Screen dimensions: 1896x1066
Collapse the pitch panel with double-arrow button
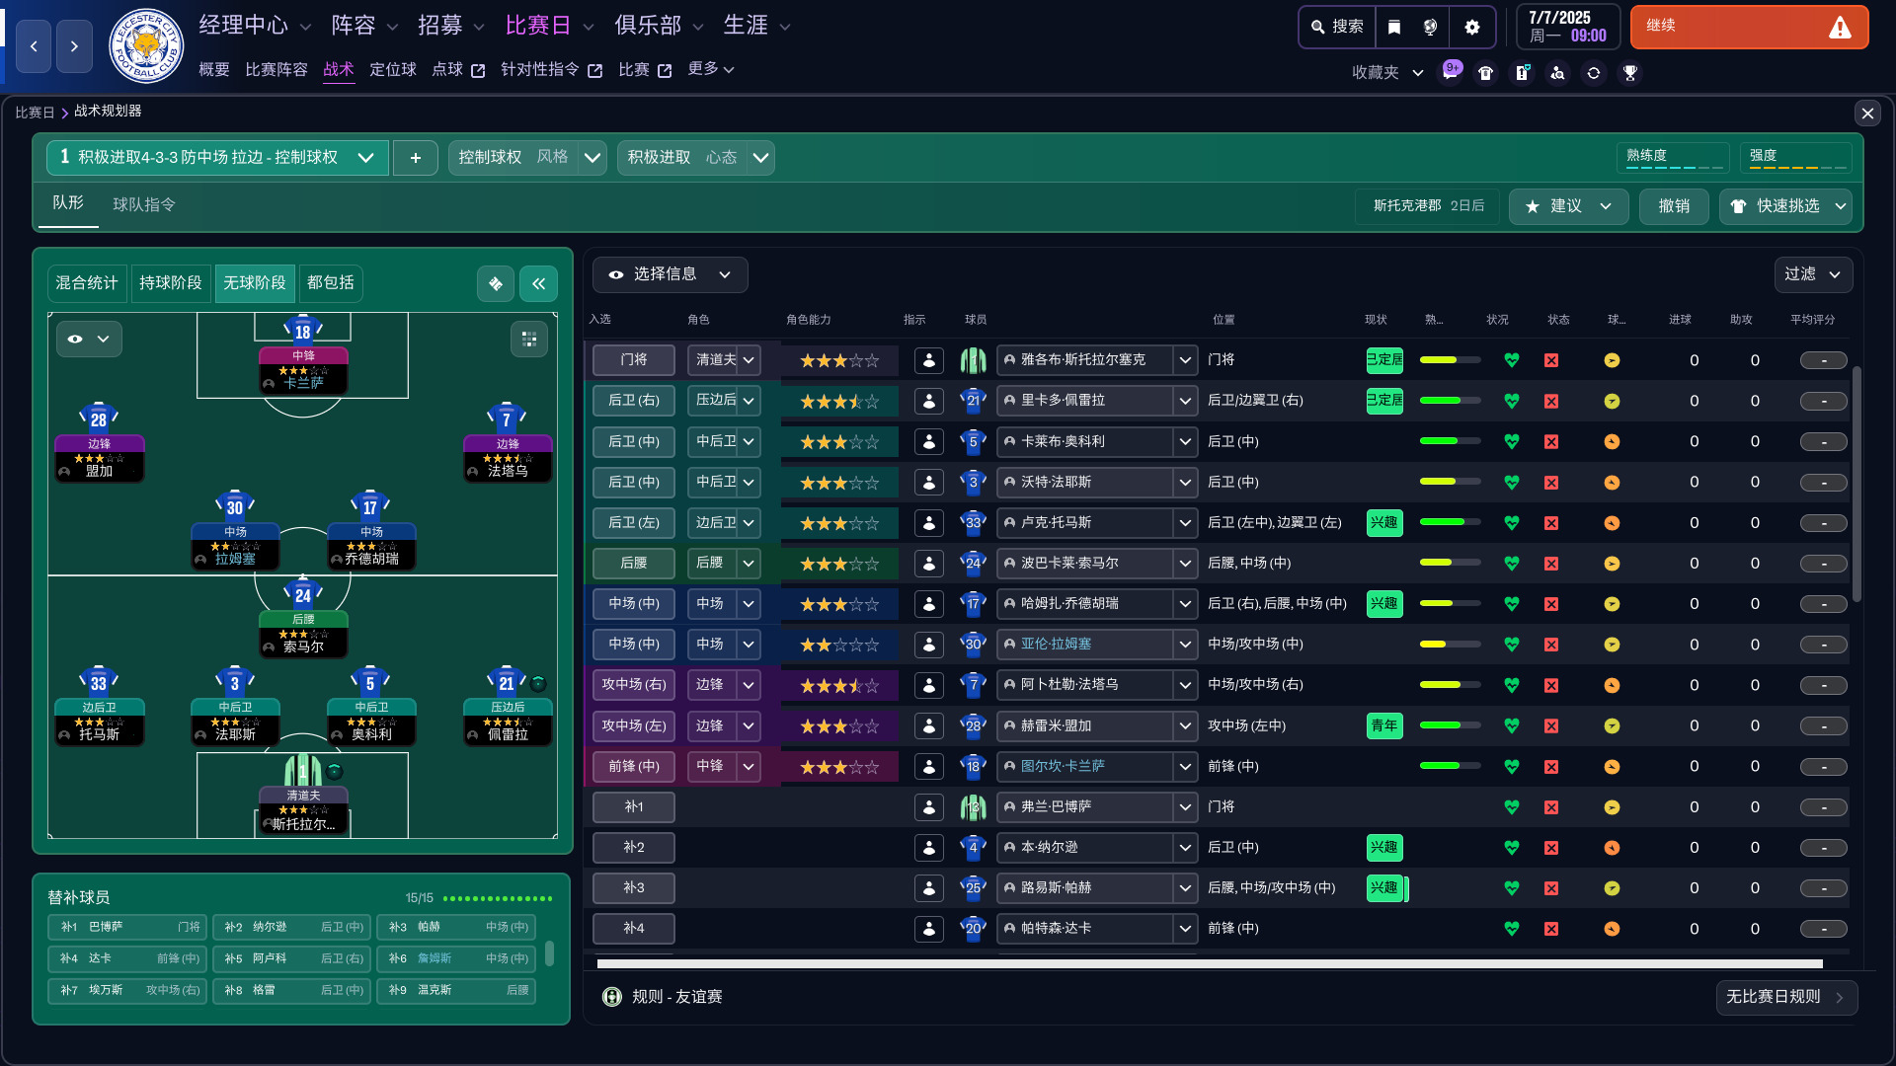coord(538,284)
